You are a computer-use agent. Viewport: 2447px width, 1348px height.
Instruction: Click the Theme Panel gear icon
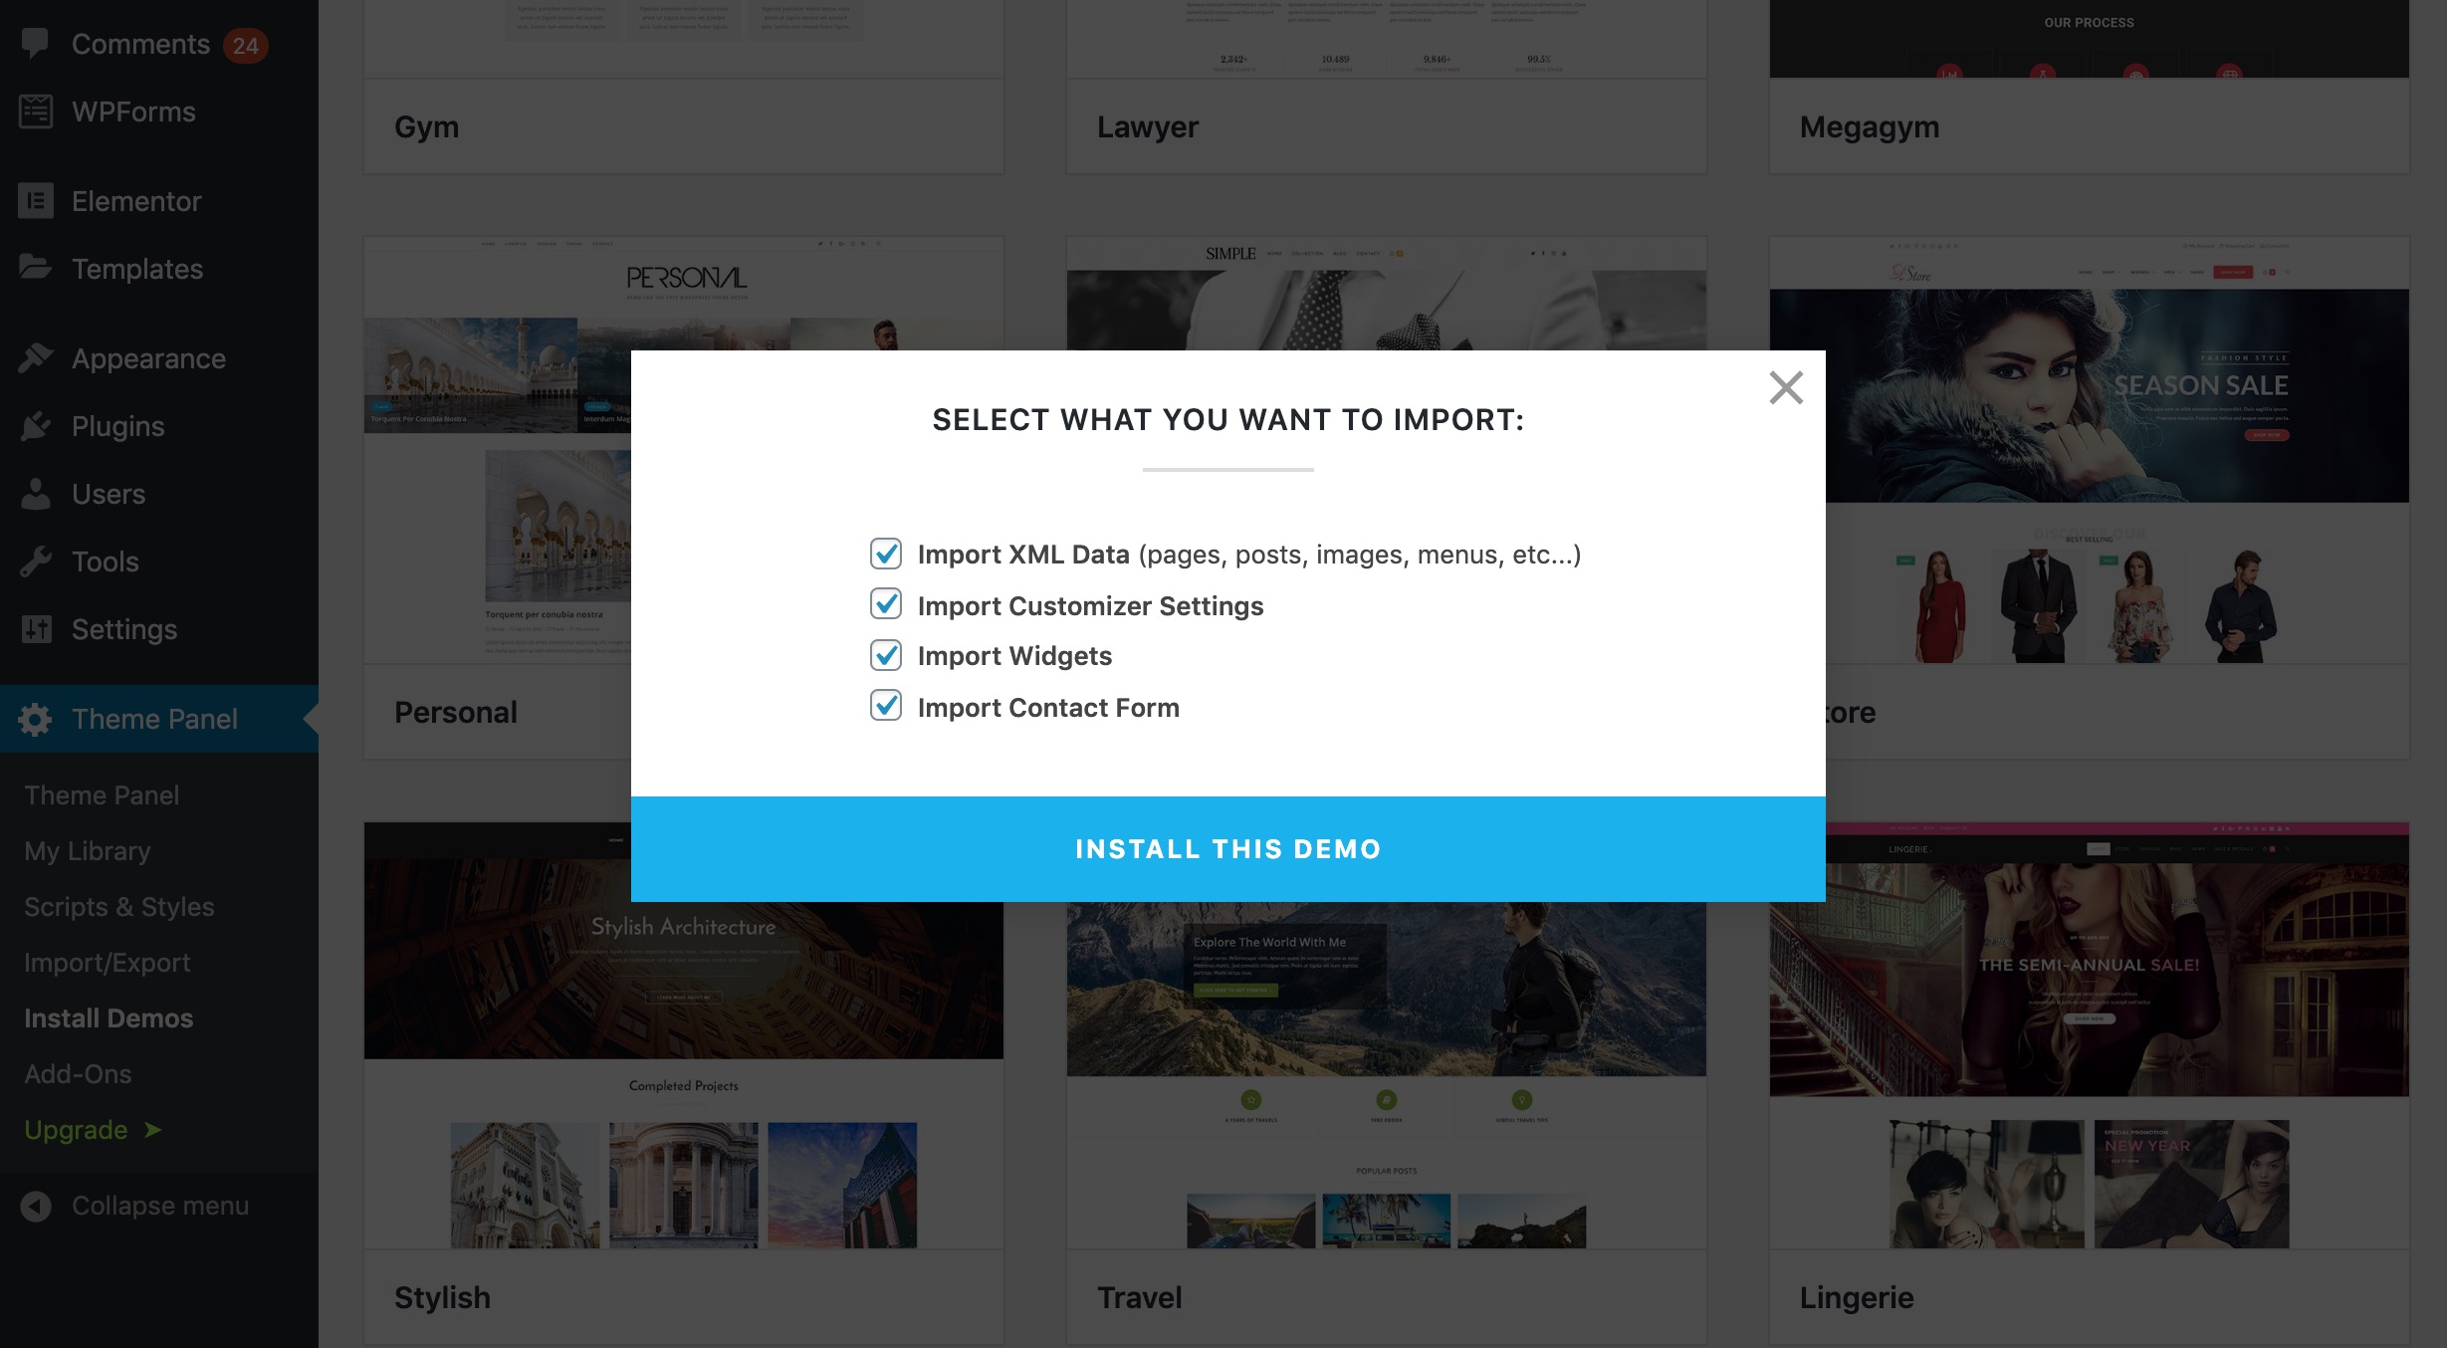(37, 717)
